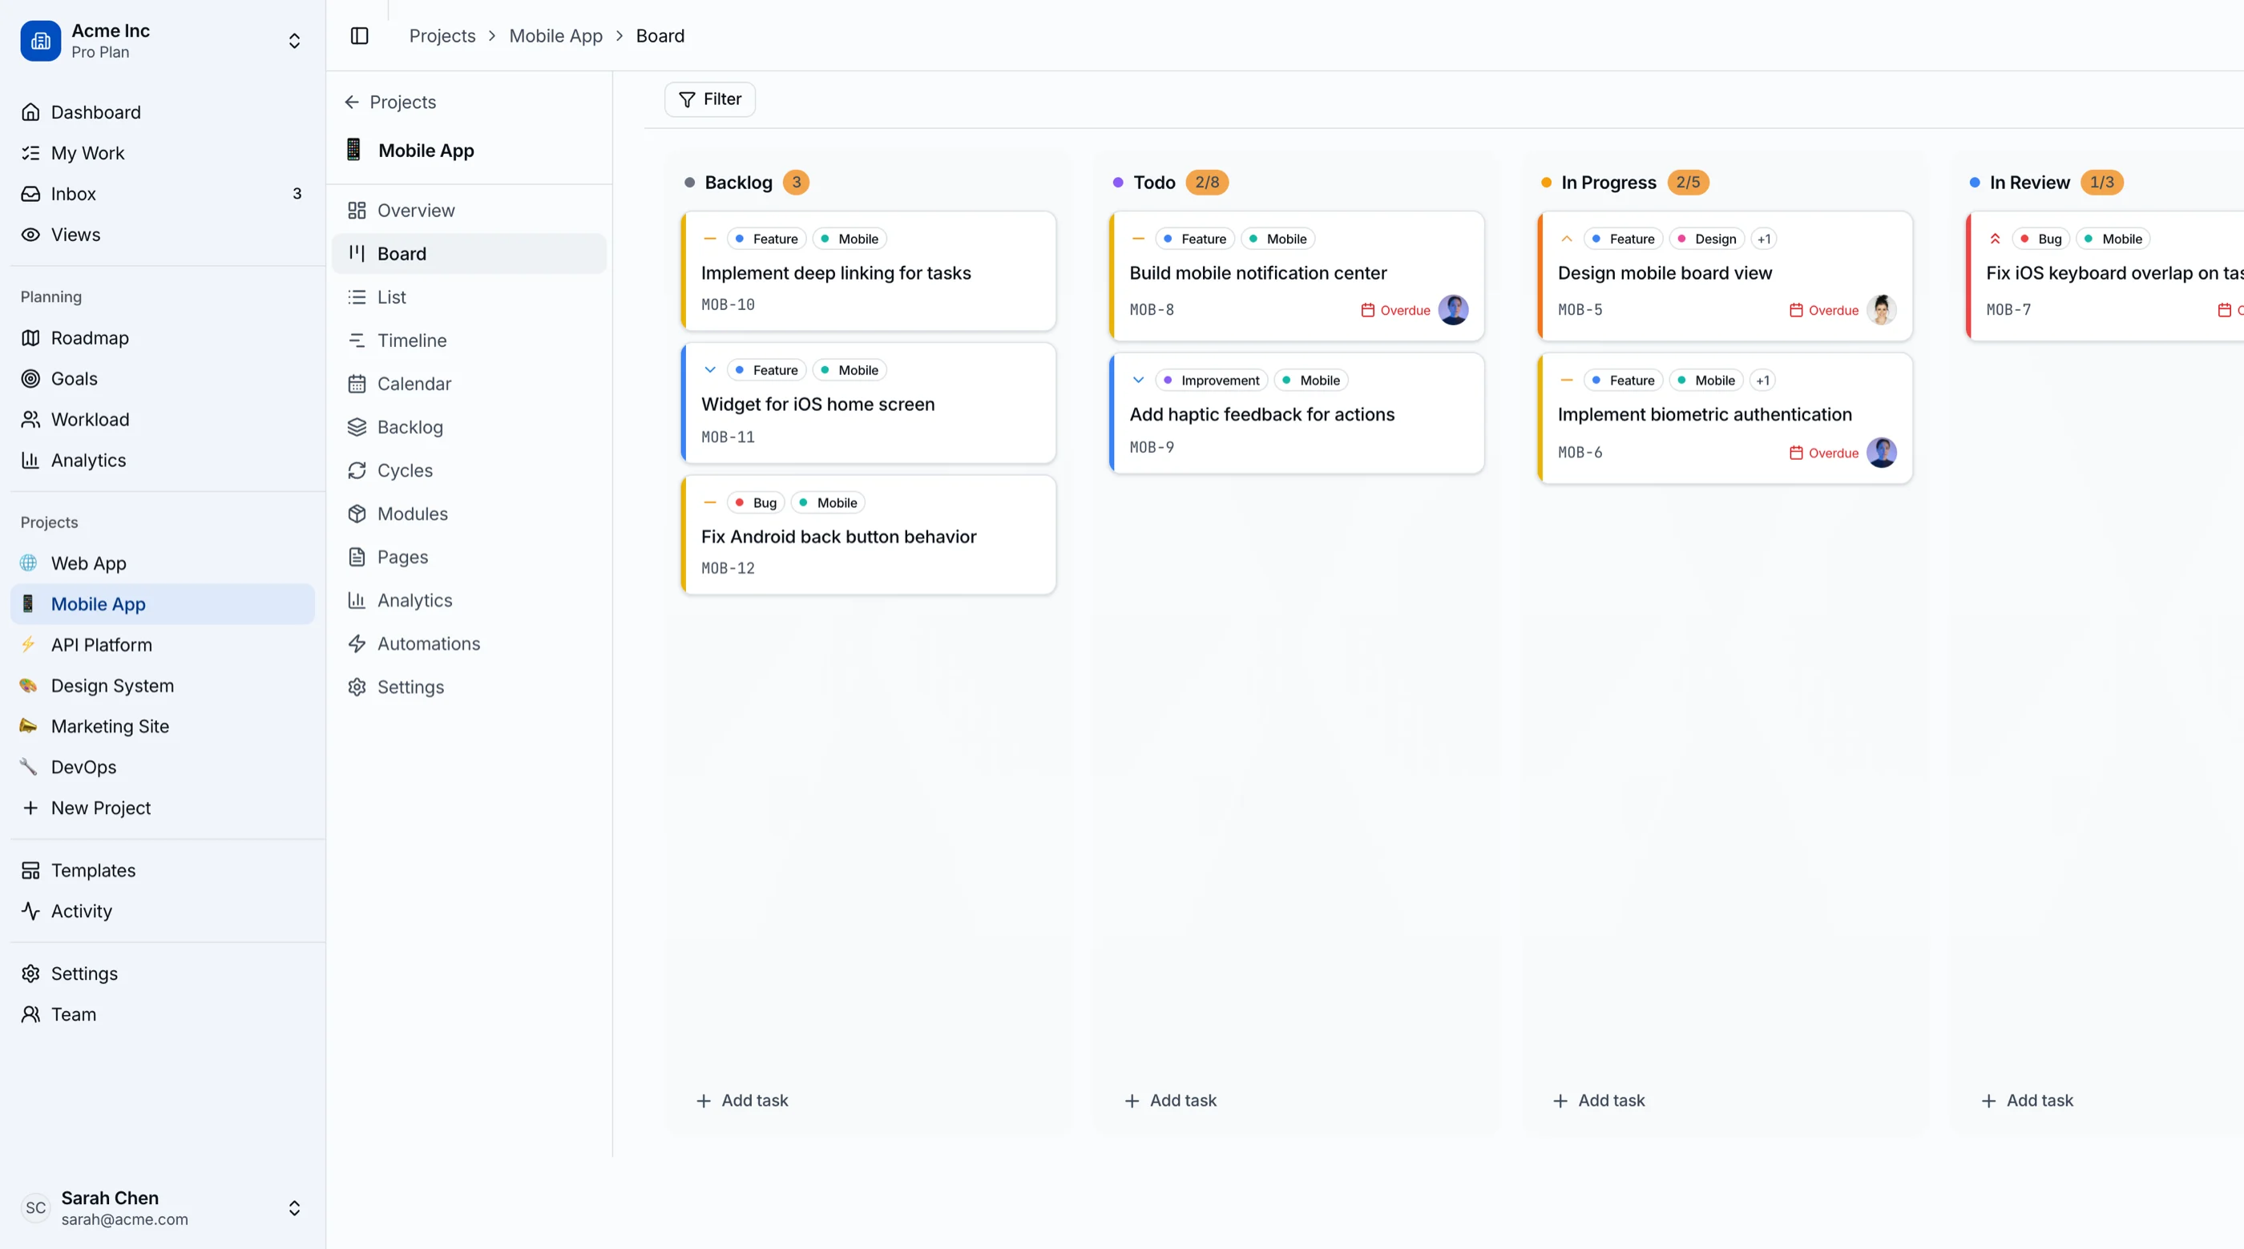Open the Workload people icon
Viewport: 2244px width, 1249px height.
tap(30, 420)
